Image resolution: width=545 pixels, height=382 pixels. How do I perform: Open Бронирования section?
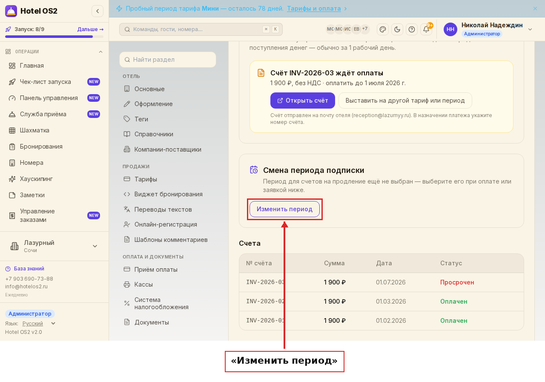tap(54, 146)
